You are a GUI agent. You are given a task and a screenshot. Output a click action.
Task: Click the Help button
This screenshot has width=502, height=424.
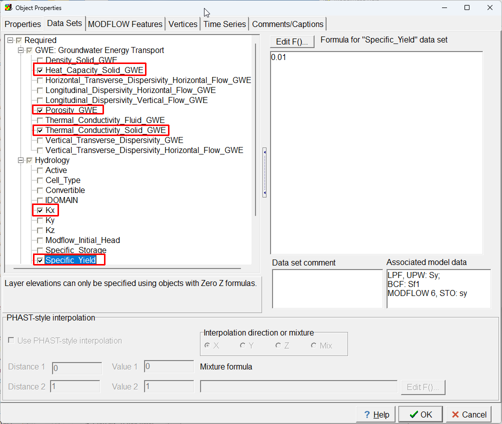point(375,414)
